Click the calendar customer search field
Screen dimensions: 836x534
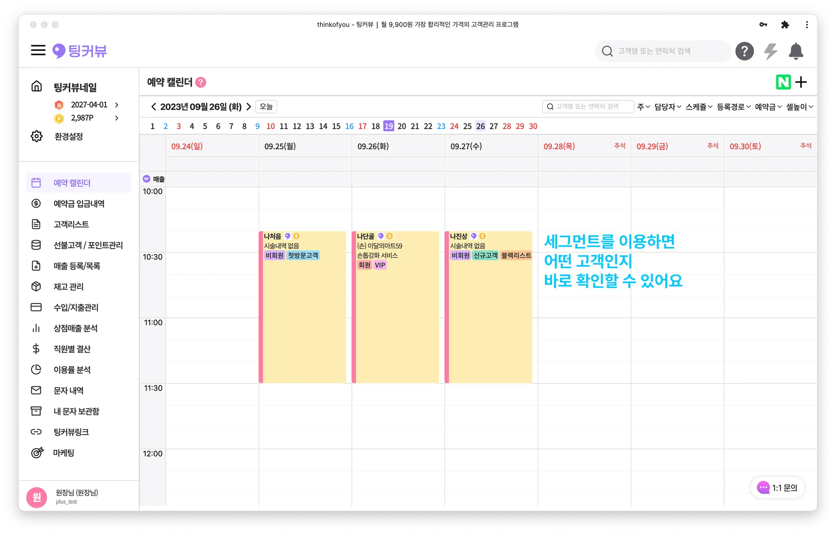click(588, 106)
